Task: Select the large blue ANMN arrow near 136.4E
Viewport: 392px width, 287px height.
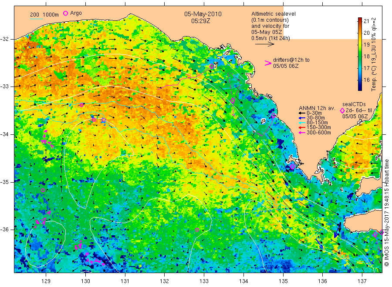Action: (x=337, y=230)
